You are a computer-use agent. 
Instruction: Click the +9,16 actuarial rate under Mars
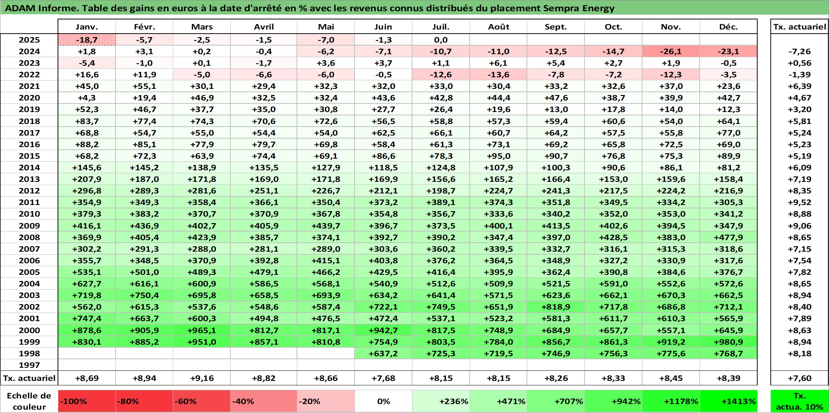click(x=202, y=378)
